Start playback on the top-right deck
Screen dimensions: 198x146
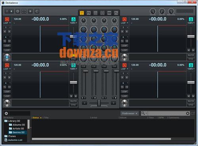[124, 57]
